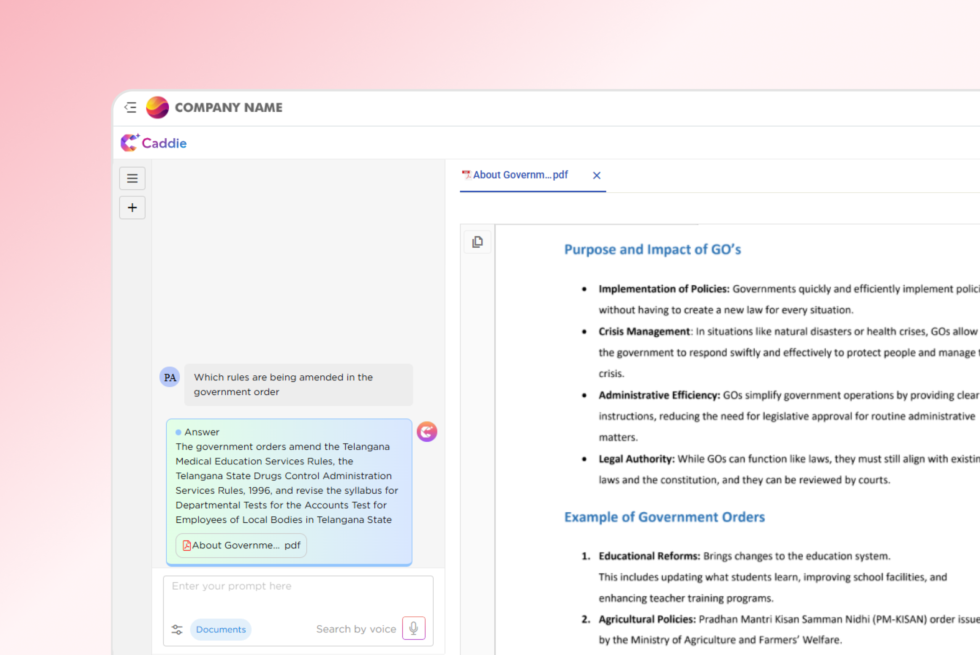The width and height of the screenshot is (980, 655).
Task: Collapse the sidebar using the collapse icon
Action: [130, 107]
